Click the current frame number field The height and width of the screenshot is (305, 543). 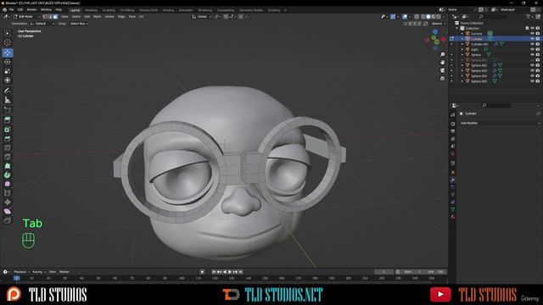384,272
